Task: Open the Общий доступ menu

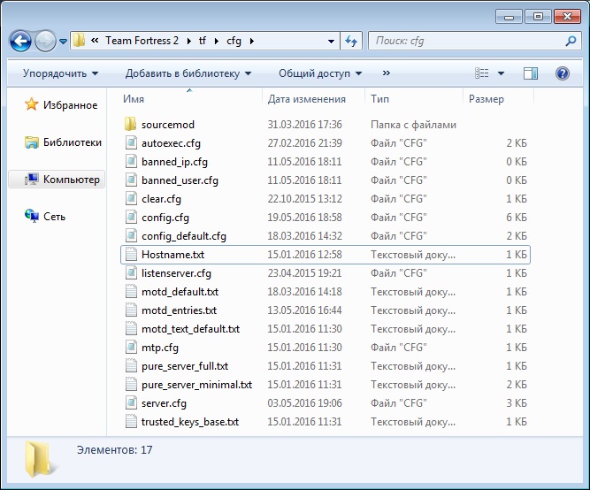Action: tap(320, 73)
